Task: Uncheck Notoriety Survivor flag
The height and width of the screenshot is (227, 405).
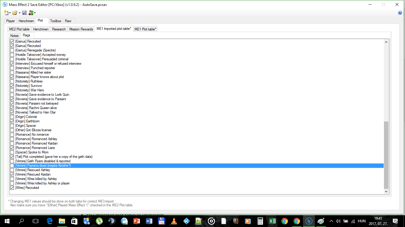Action: 12,86
